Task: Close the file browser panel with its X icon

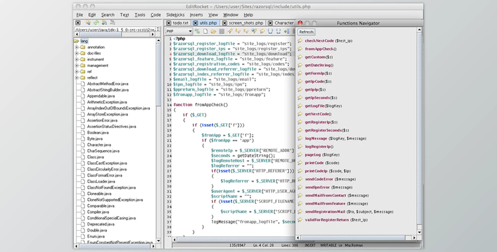Action: [78, 23]
